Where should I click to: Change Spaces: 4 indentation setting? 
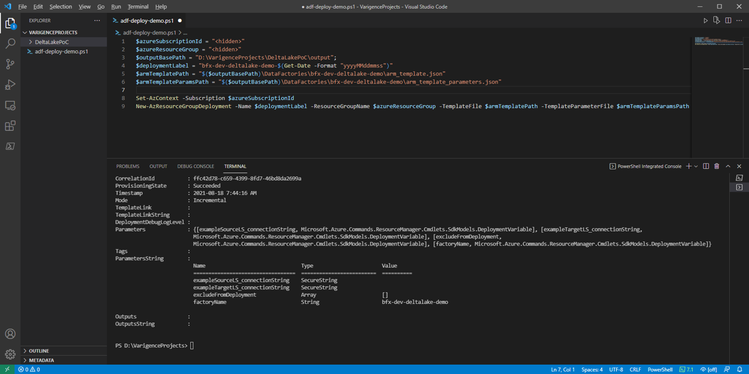click(x=592, y=369)
